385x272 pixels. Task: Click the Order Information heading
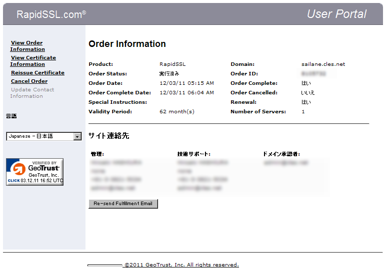point(127,44)
